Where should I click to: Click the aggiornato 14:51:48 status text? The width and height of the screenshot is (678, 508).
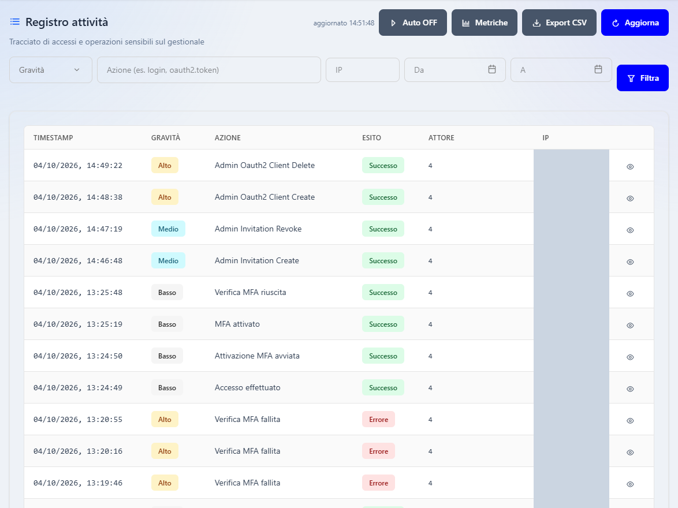[x=344, y=23]
